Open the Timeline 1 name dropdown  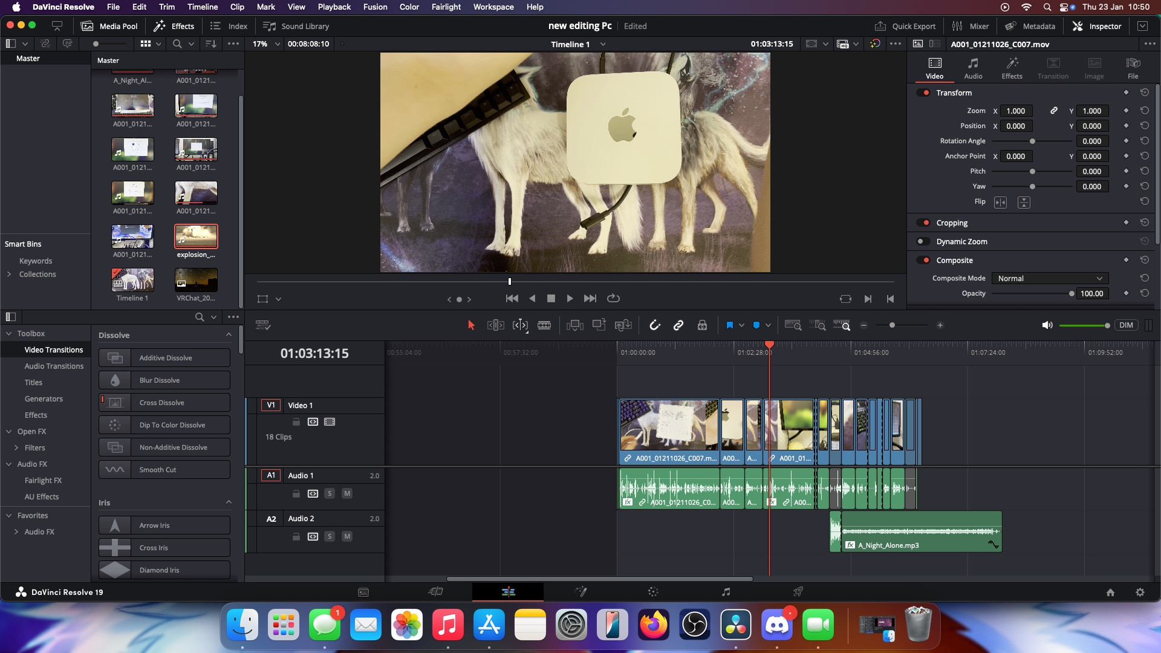coord(603,44)
